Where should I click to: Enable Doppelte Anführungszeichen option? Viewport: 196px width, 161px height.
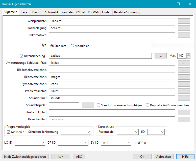148,105
